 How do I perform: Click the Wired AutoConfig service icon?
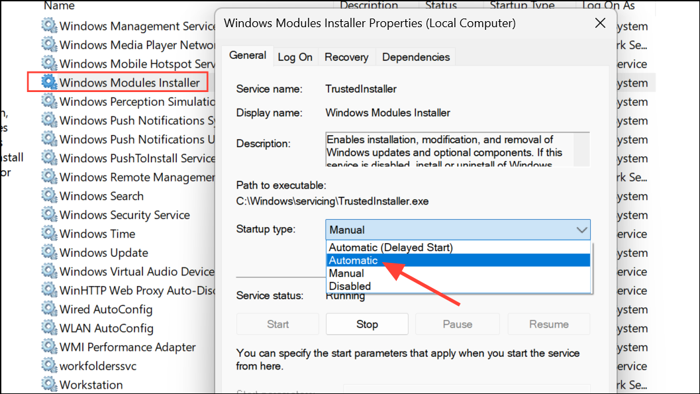48,309
